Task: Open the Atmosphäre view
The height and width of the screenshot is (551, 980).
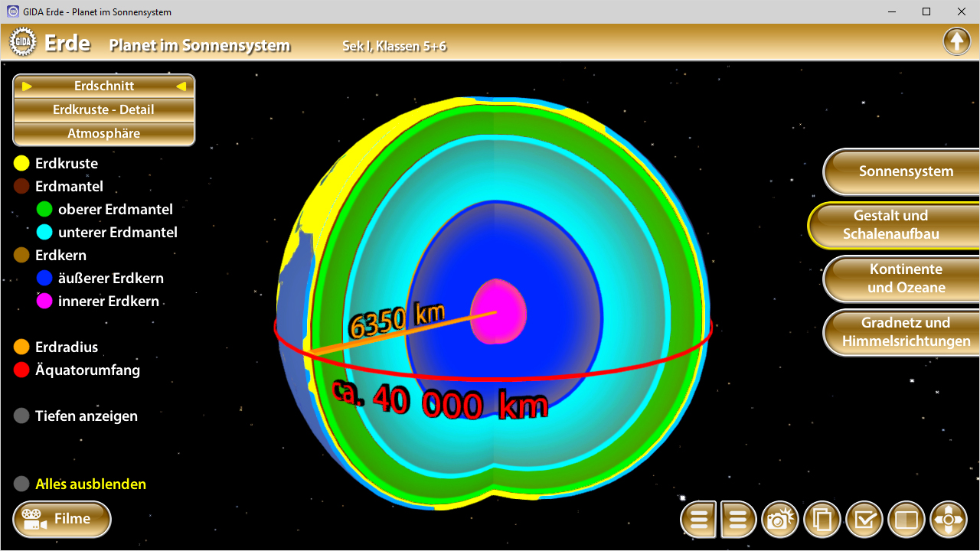Action: 103,132
